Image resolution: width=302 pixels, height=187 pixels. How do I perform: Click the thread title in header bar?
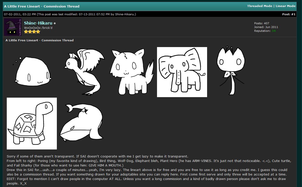42,6
